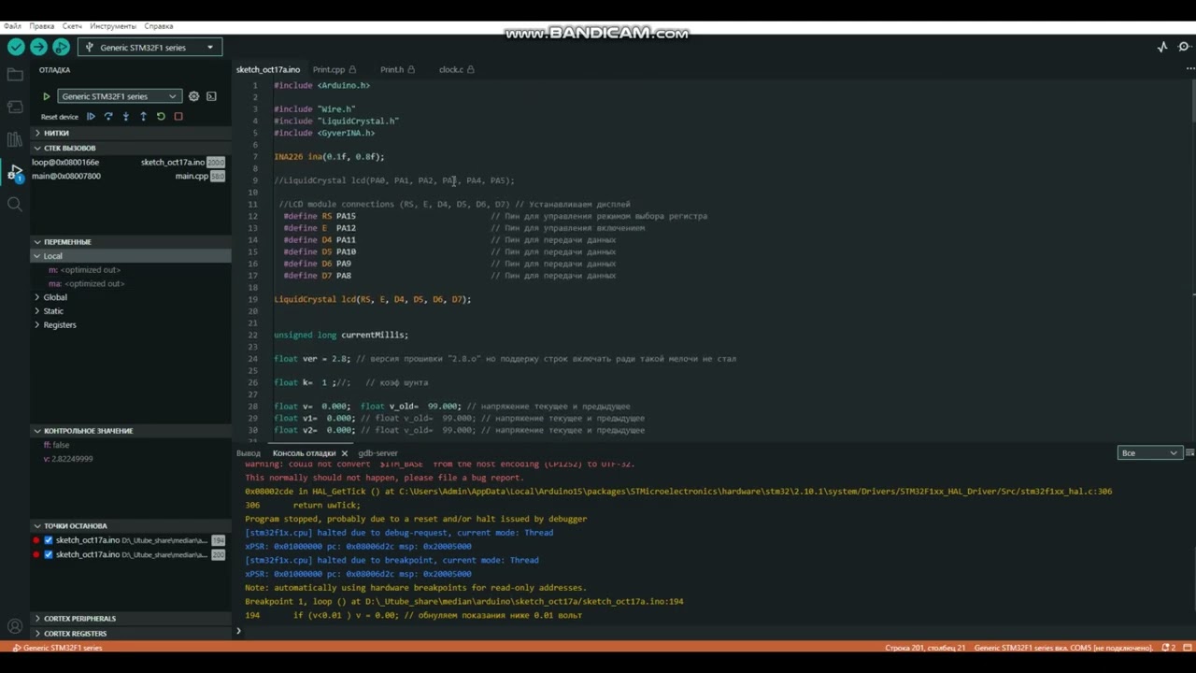This screenshot has height=673, width=1196.
Task: Click the Stop debug red square
Action: click(178, 117)
